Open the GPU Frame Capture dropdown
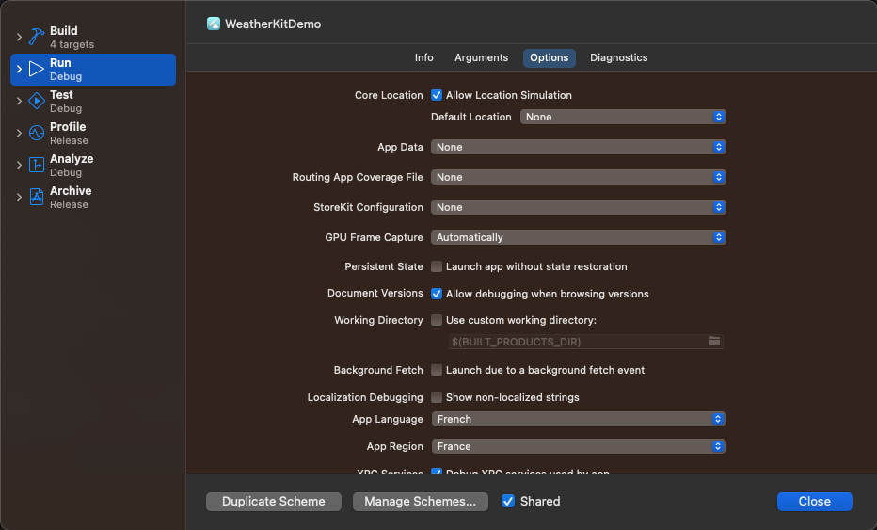Screen dimensions: 877x530 click(x=578, y=237)
